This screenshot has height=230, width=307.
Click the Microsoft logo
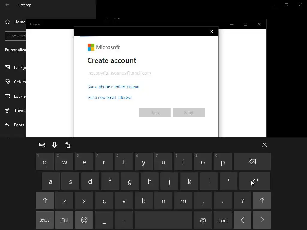click(103, 47)
